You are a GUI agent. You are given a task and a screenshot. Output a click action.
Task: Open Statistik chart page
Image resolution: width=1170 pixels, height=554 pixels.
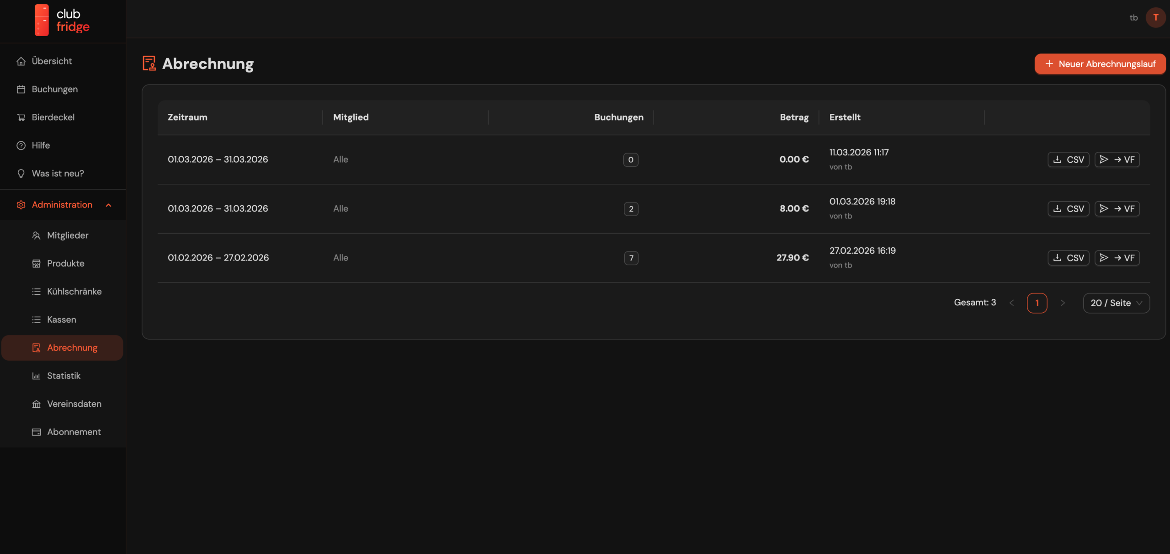tap(64, 376)
